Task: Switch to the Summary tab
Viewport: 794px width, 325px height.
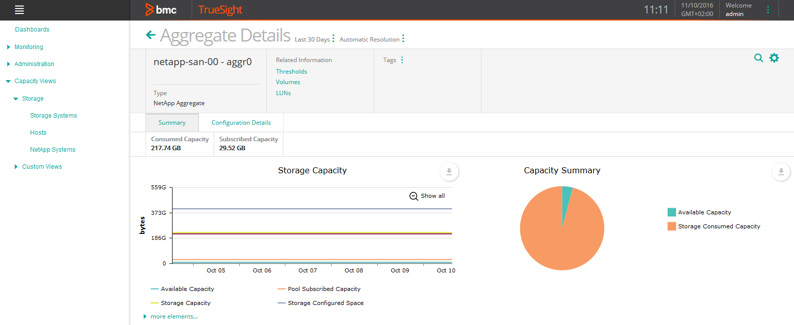Action: tap(172, 123)
